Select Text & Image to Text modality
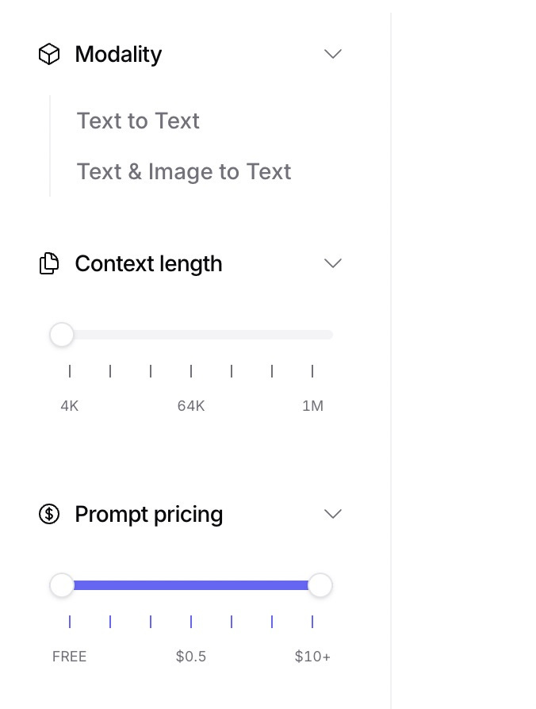The image size is (536, 709). [x=184, y=171]
